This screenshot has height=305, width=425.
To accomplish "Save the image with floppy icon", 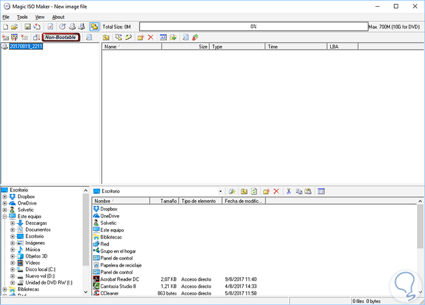I will pyautogui.click(x=28, y=27).
